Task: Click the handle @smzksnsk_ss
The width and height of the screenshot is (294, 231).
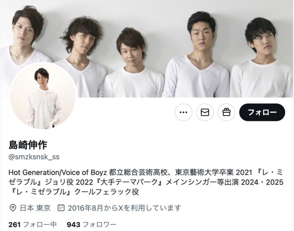Action: [x=34, y=157]
